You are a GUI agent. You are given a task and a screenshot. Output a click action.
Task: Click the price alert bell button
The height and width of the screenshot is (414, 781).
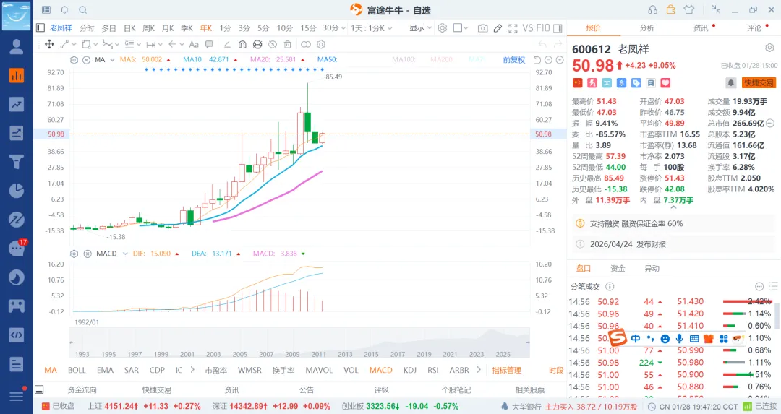tap(730, 82)
